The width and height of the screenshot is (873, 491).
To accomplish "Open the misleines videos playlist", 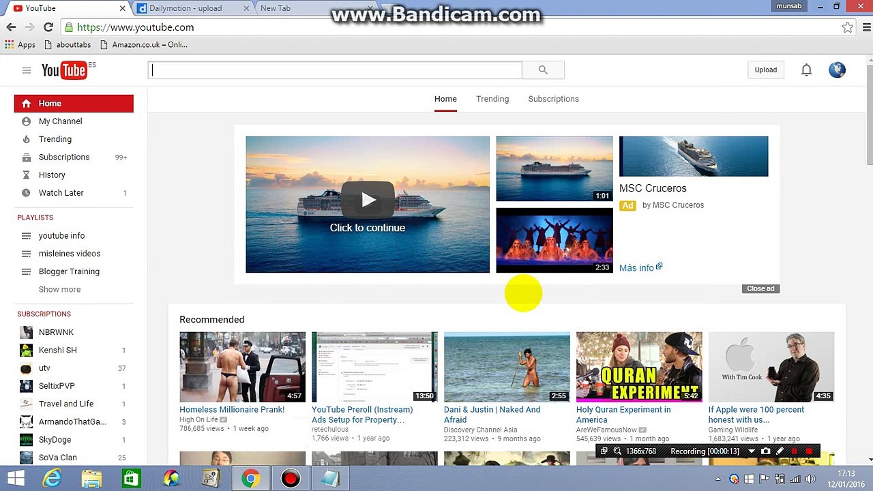I will [74, 254].
